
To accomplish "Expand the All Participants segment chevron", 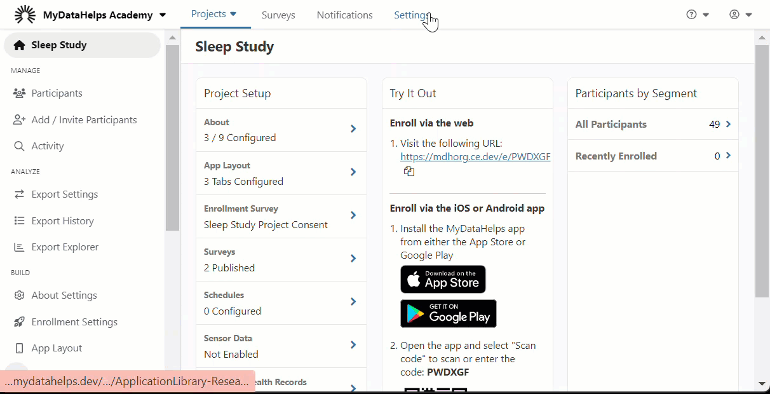I will click(728, 125).
